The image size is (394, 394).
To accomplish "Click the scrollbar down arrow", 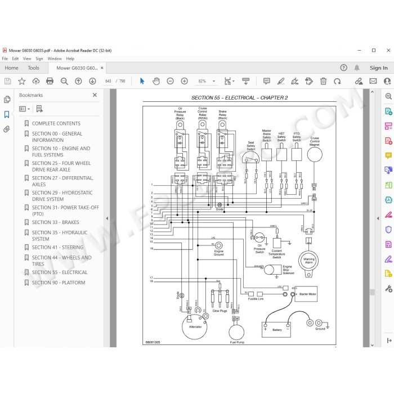I will click(372, 345).
